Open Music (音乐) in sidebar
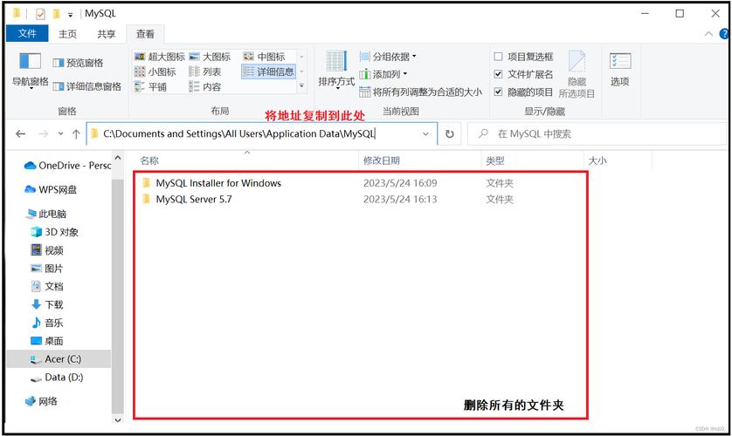Image resolution: width=732 pixels, height=436 pixels. [46, 323]
